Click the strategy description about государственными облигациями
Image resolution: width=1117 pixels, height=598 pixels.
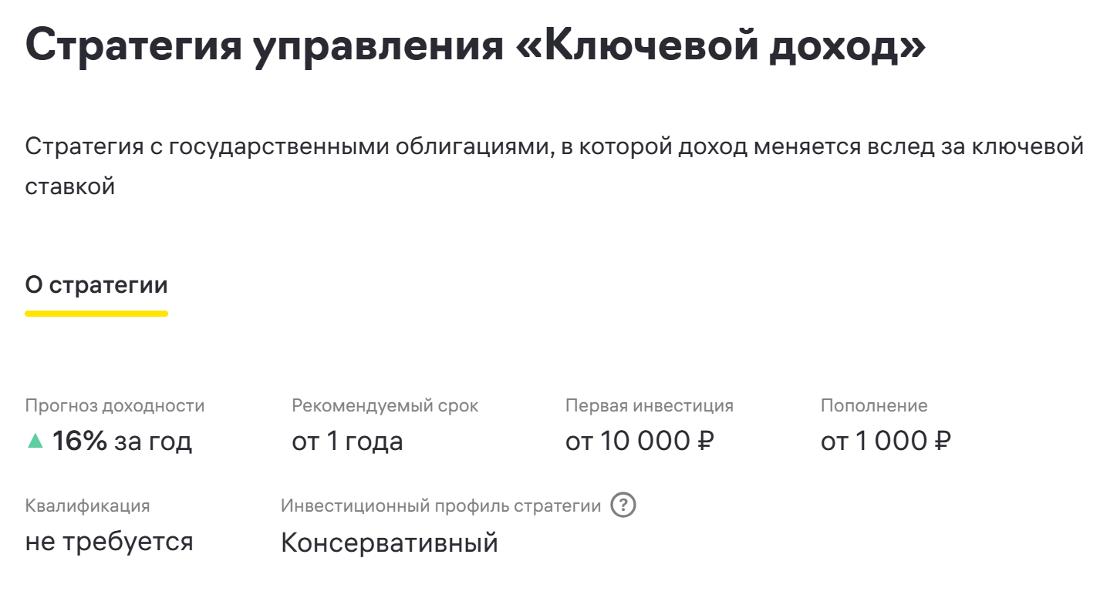pyautogui.click(x=554, y=146)
